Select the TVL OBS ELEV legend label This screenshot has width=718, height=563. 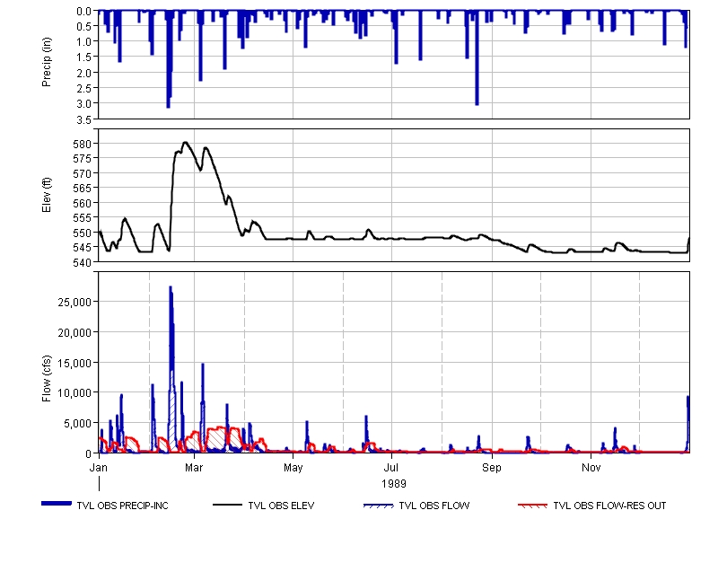pyautogui.click(x=281, y=506)
